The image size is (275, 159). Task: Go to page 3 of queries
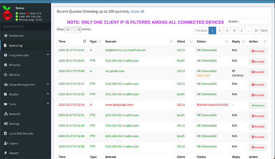click(x=227, y=30)
